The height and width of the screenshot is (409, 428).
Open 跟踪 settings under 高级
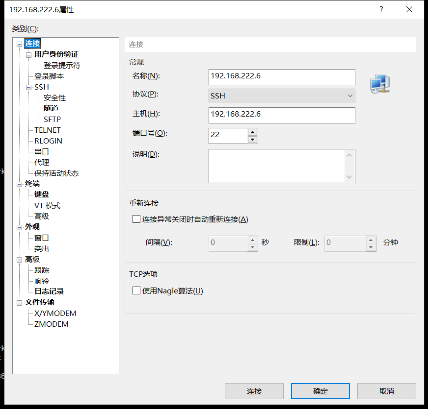(x=42, y=270)
